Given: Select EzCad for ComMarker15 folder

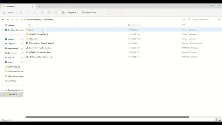Looking at the screenshot, I should point(38,34).
